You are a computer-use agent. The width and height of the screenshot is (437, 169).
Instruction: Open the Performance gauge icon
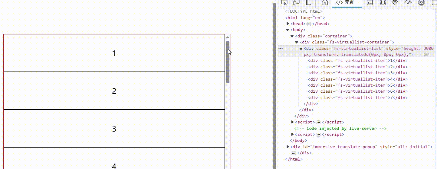(408, 3)
